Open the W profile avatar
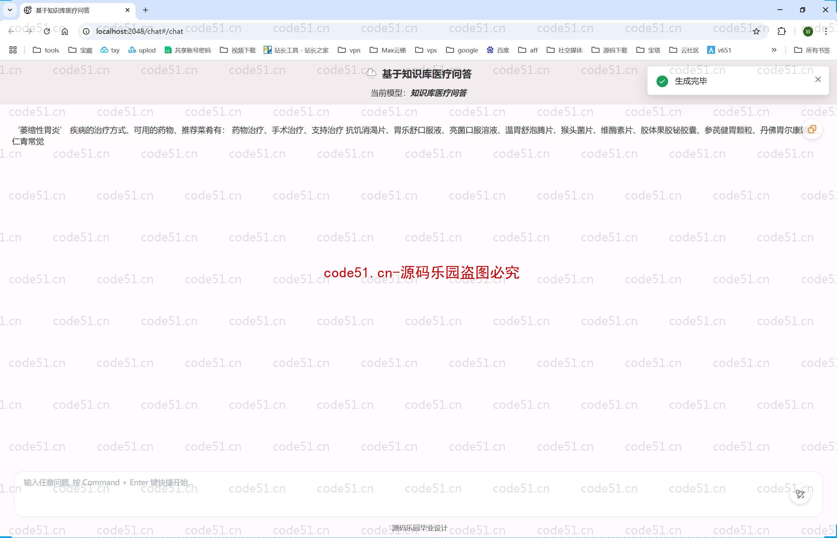 click(808, 32)
